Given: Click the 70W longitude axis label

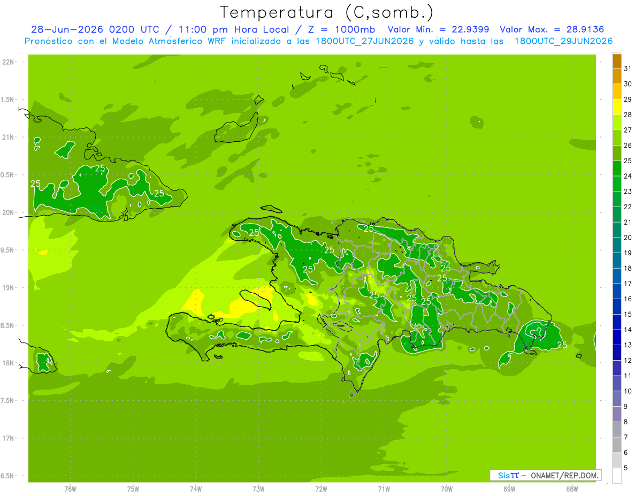Looking at the screenshot, I should [447, 489].
